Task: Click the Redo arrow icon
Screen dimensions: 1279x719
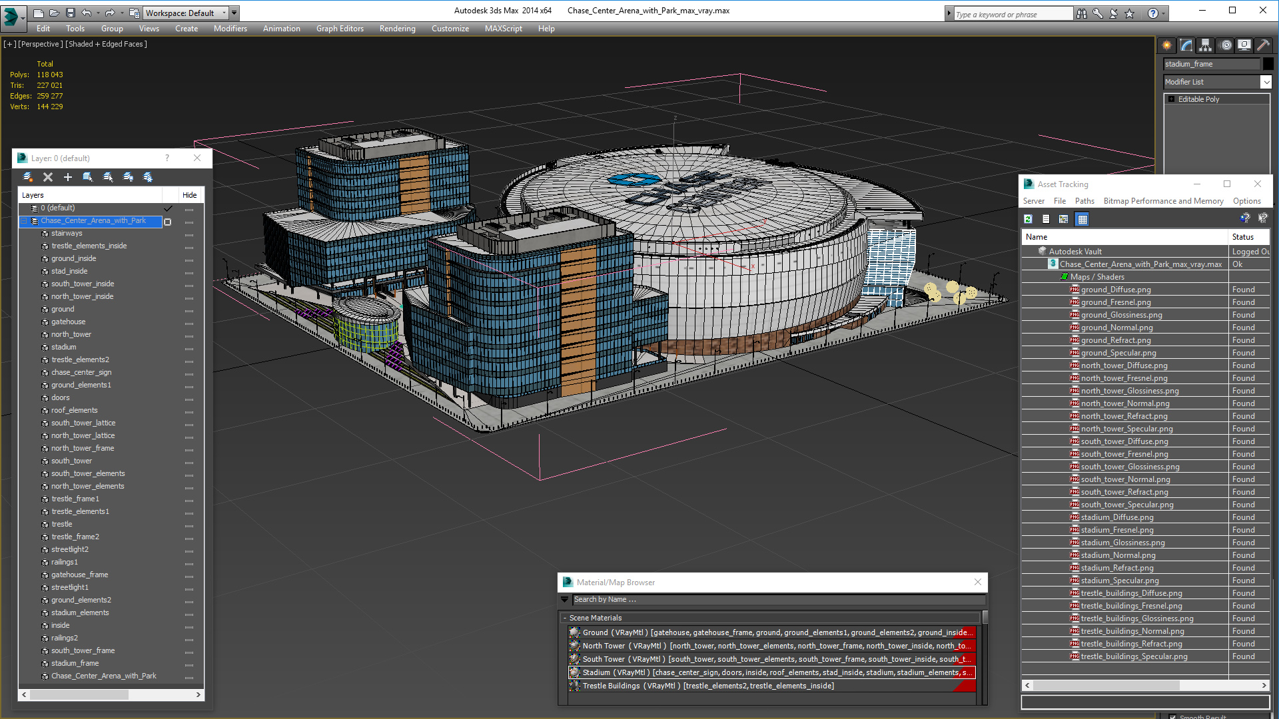Action: coord(110,13)
